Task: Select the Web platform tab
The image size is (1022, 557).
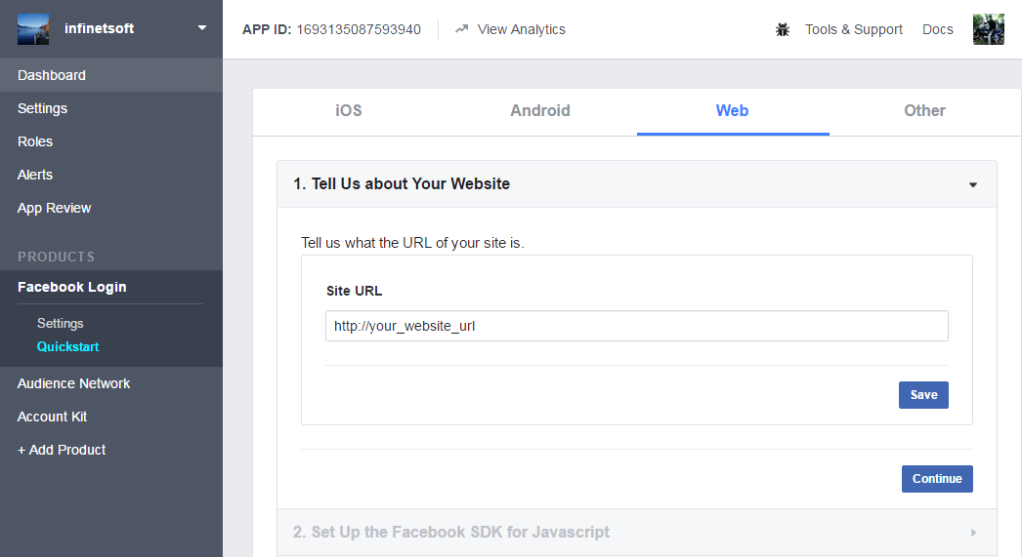Action: (733, 110)
